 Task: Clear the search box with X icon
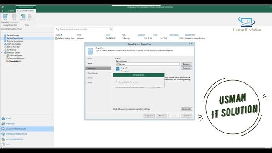tap(111, 29)
